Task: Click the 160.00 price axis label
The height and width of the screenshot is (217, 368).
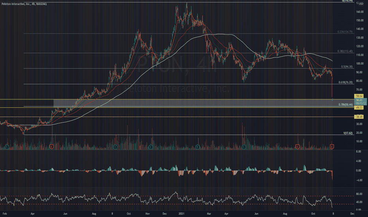Action: pos(360,12)
